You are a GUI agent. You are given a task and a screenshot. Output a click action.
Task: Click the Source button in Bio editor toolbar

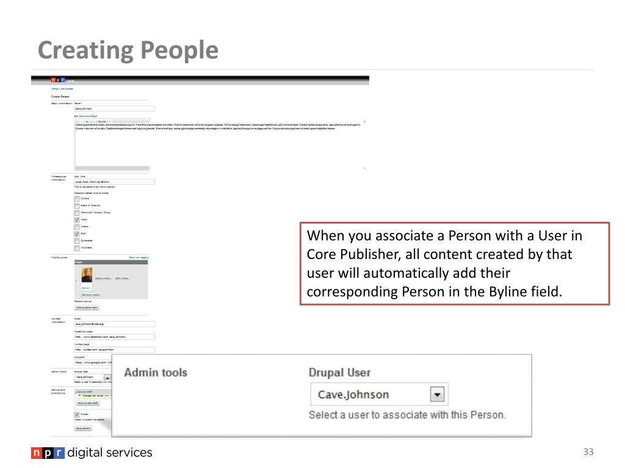102,121
